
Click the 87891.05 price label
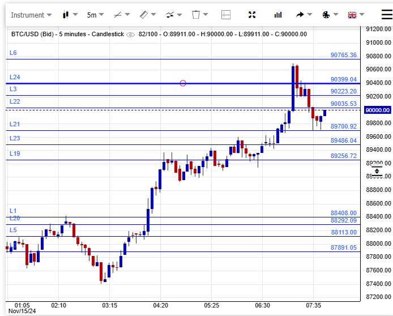[343, 247]
